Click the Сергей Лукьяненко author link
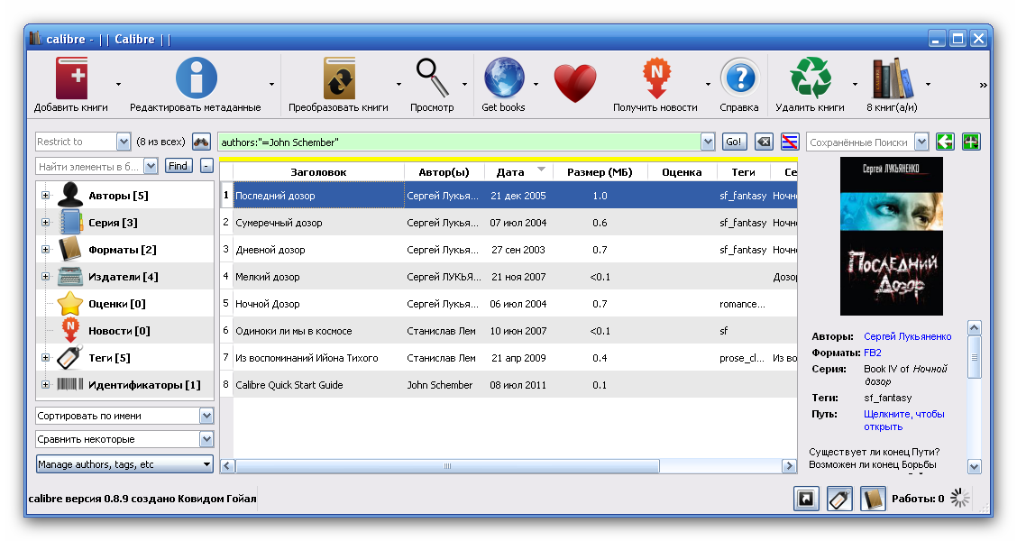Viewport: 1017px width, 541px height. pyautogui.click(x=907, y=336)
